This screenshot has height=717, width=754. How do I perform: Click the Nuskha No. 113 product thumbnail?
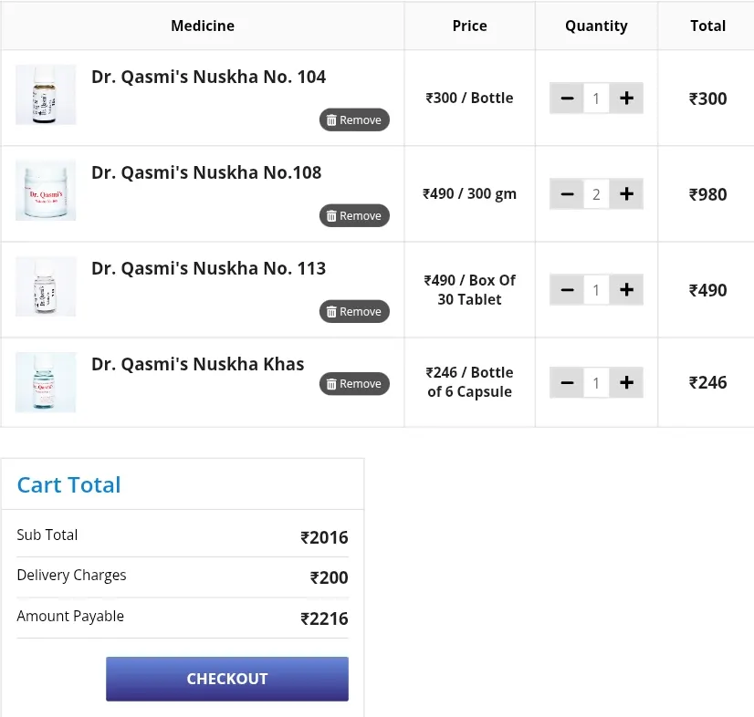46,286
